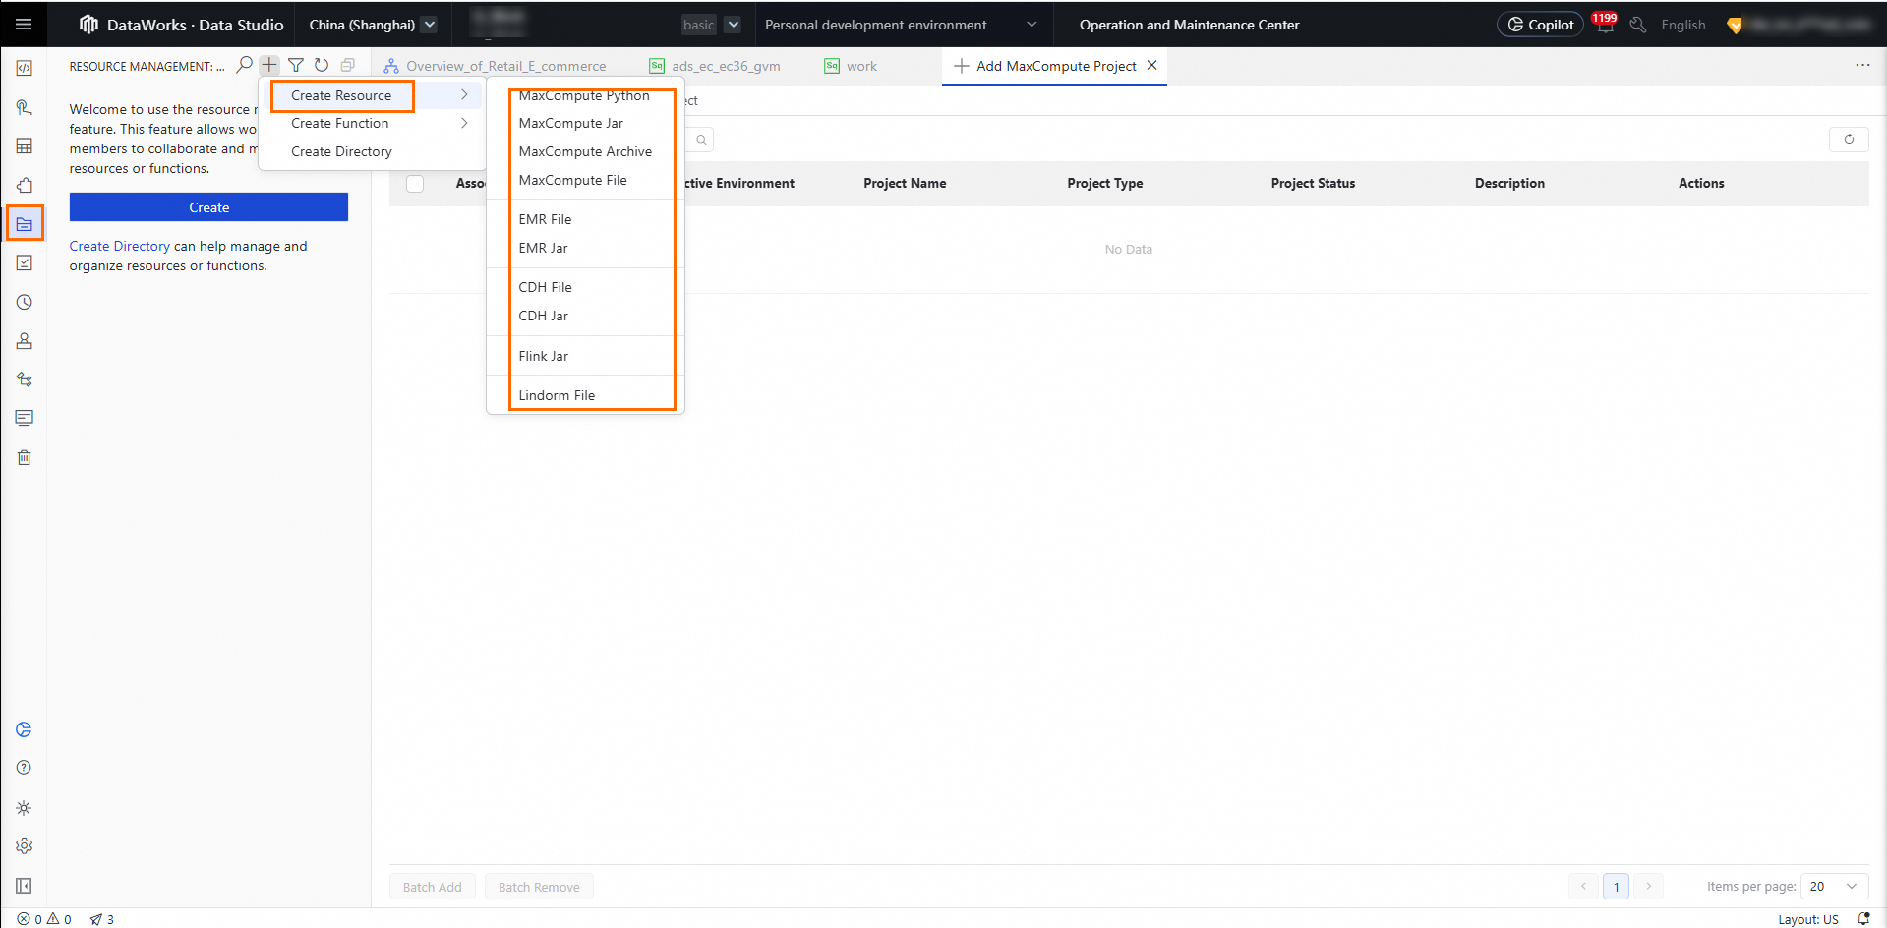Viewport: 1887px width, 928px height.
Task: Follow the Create Directory link
Action: coord(120,246)
